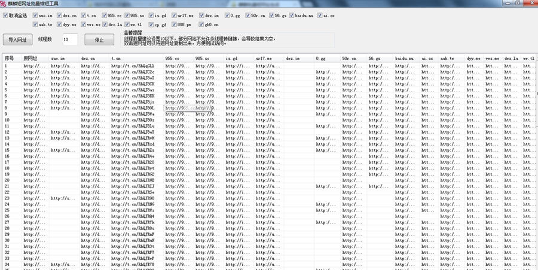Select the dwz.cn cell in row 10
Image resolution: width=538 pixels, height=270 pixels.
(x=93, y=120)
